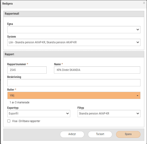Focus the Rapportnummer field containing 2545
Viewport: 147px width, 144px height.
(27, 70)
